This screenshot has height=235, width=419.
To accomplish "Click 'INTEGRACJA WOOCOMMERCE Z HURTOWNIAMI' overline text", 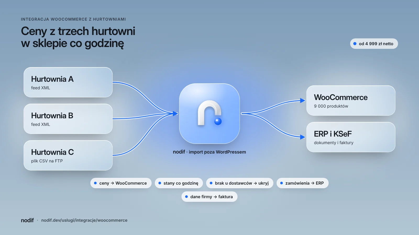I will click(73, 19).
